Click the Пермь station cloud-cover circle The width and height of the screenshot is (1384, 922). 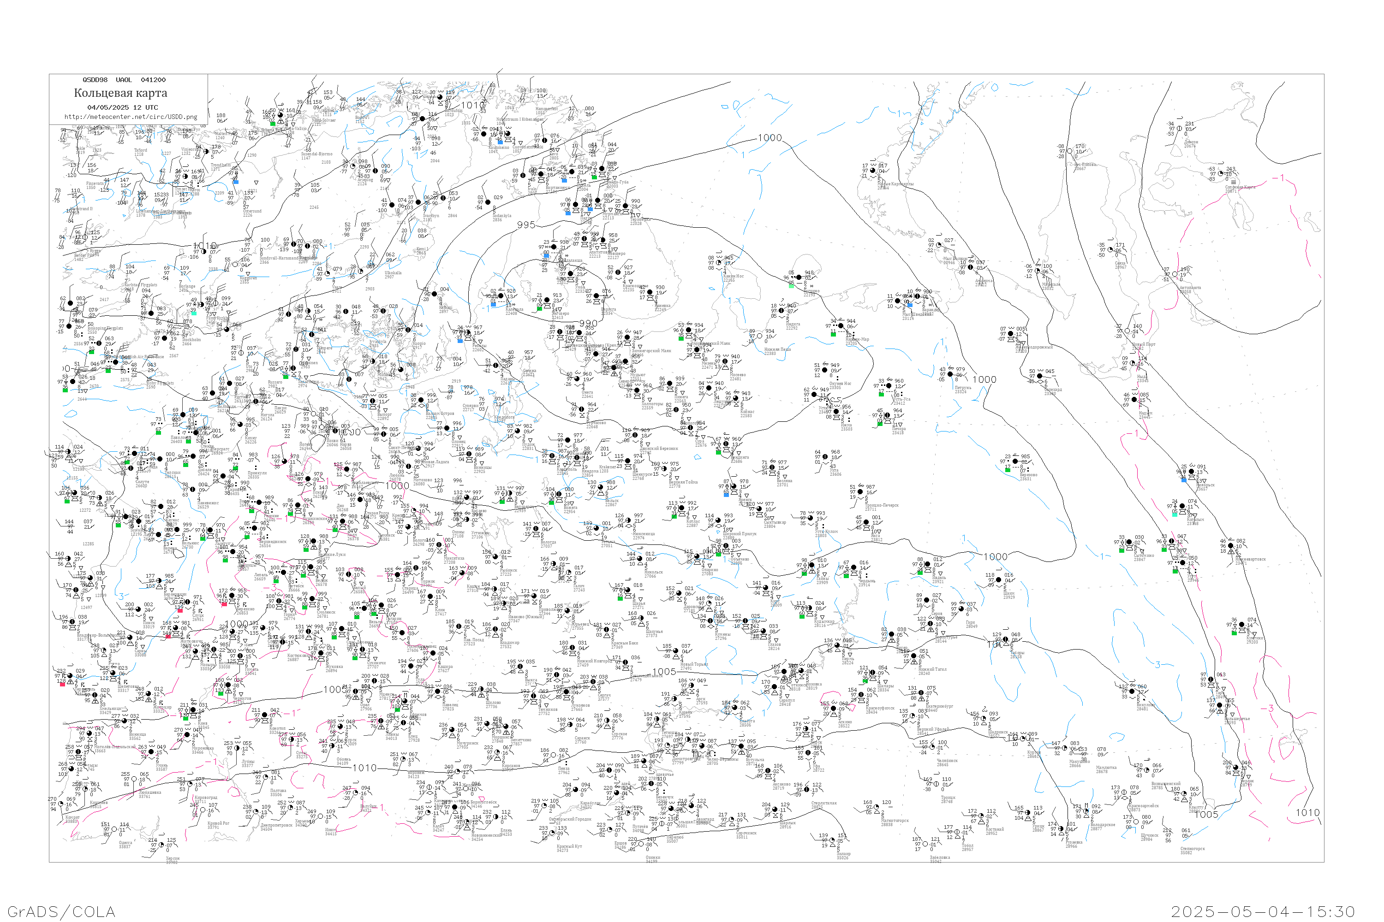click(838, 646)
